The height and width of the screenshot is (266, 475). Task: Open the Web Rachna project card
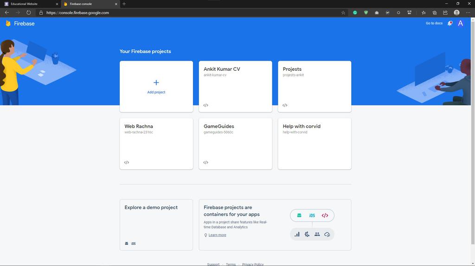[x=156, y=143]
